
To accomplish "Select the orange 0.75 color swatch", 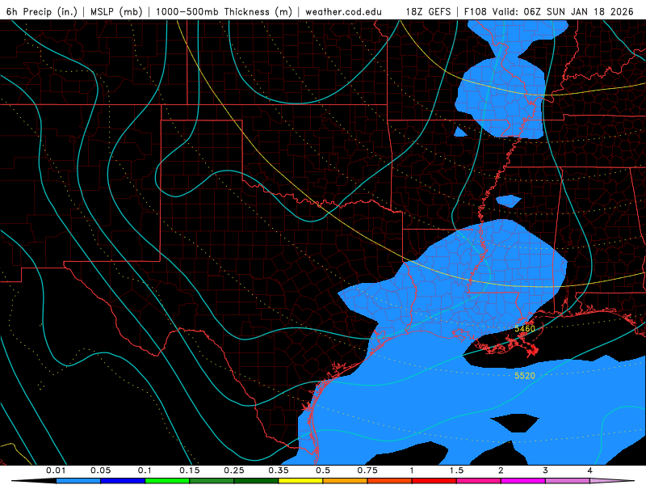I will coord(390,481).
